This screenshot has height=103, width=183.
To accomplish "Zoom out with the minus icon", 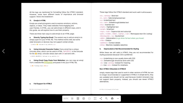I will 89,98.
